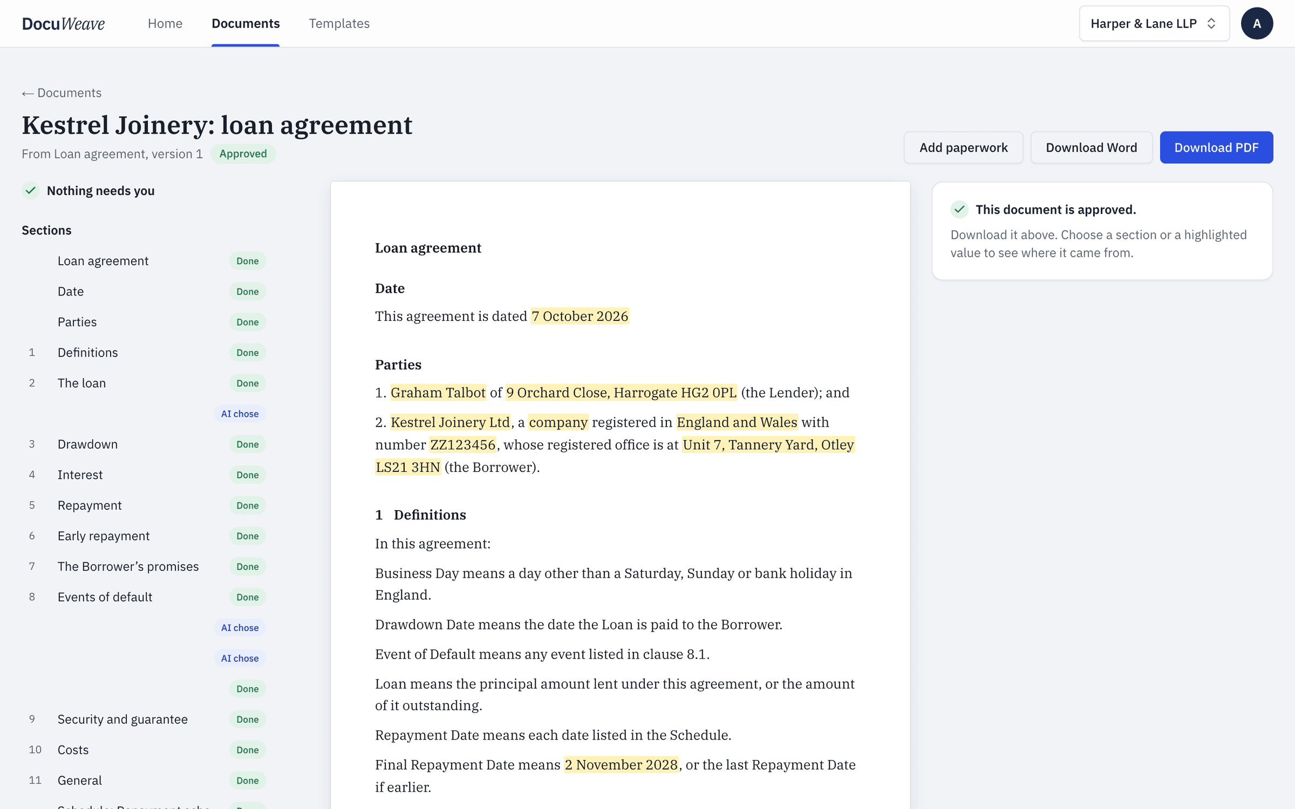Image resolution: width=1295 pixels, height=809 pixels.
Task: Click highlighted jurisdiction England and Wales
Action: [737, 423]
